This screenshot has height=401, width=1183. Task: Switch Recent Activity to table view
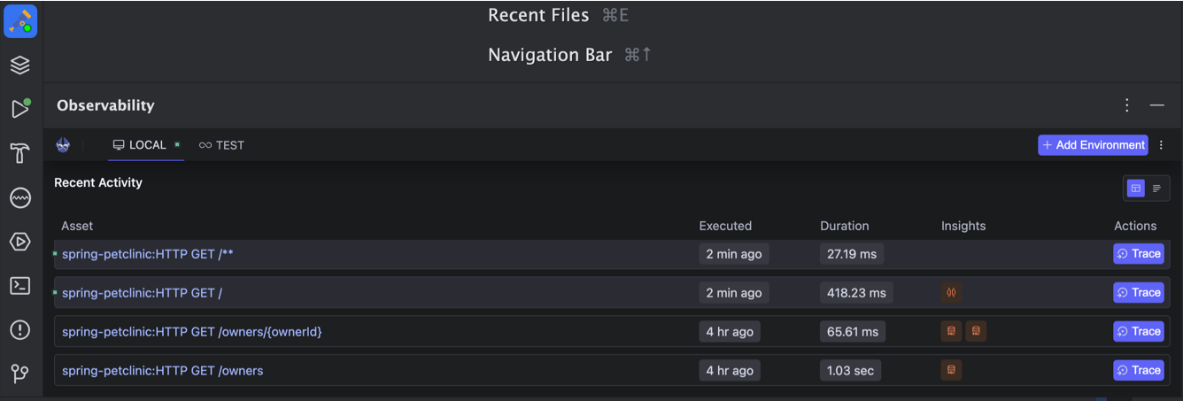click(1136, 188)
